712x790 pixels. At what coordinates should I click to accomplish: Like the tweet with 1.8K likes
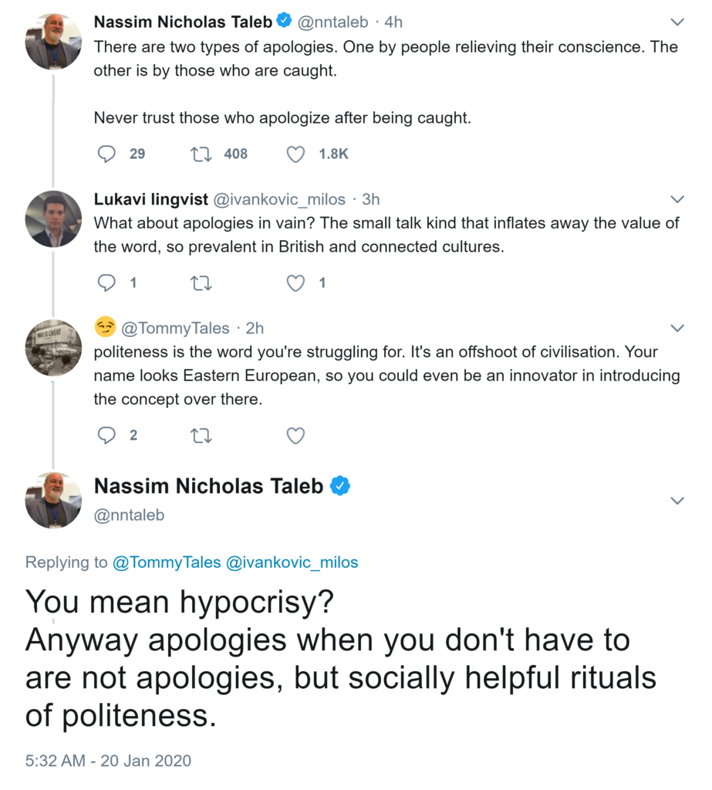295,154
